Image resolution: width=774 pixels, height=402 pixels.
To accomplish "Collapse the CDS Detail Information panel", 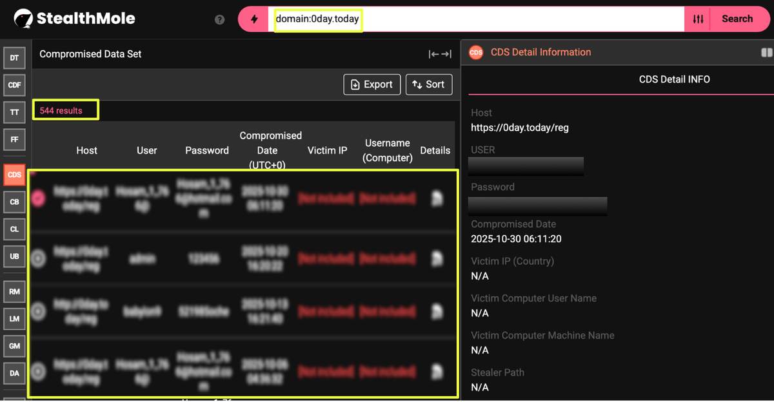I will [x=766, y=52].
